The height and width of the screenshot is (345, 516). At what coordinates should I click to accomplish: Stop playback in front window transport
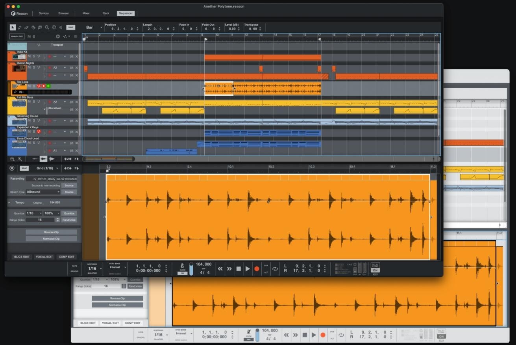238,269
